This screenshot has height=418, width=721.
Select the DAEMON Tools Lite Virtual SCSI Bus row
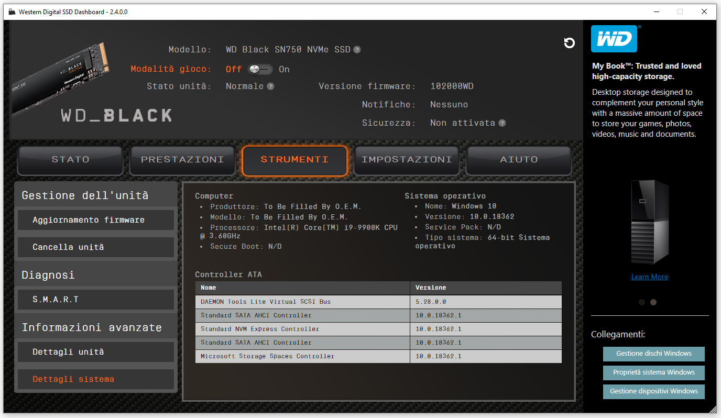point(378,302)
